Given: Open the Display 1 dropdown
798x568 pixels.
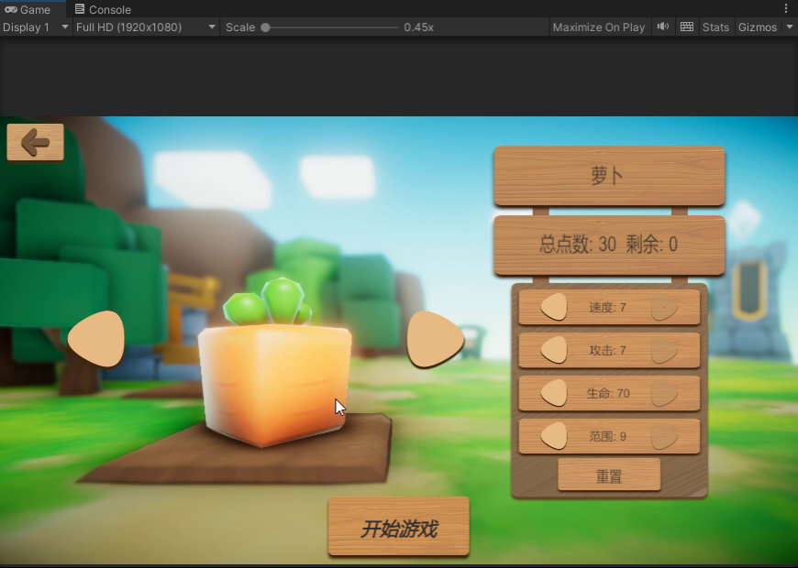Looking at the screenshot, I should tap(36, 27).
